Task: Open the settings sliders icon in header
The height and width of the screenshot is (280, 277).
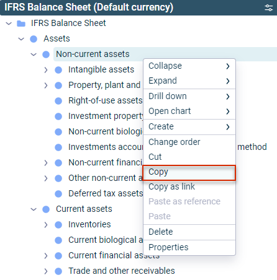Action: (x=268, y=7)
